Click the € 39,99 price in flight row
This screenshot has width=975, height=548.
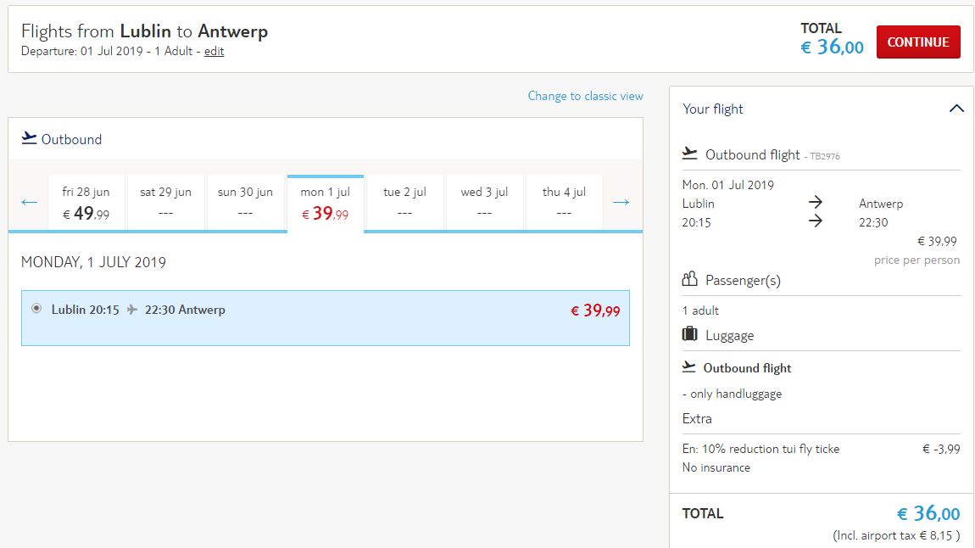(595, 310)
